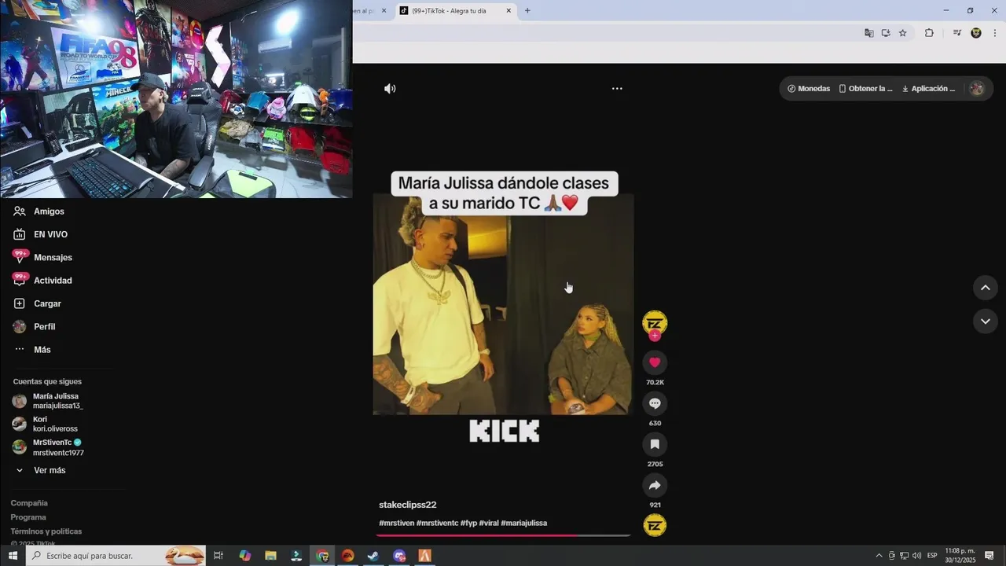The height and width of the screenshot is (566, 1006).
Task: Seek on the video progress bar
Action: click(x=503, y=535)
